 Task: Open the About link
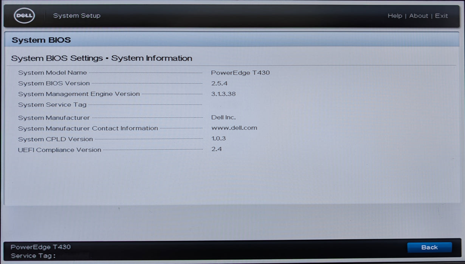[418, 16]
